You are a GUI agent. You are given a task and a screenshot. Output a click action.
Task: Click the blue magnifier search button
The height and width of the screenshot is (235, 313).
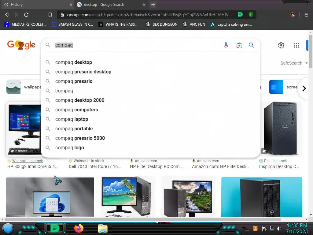tap(251, 45)
